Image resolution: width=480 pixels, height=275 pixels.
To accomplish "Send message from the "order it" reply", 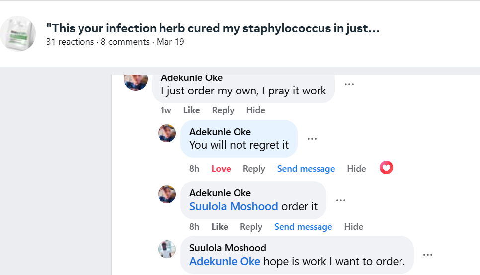I will pos(303,227).
